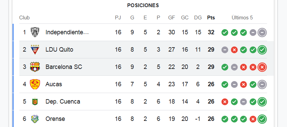Image resolution: width=287 pixels, height=127 pixels.
Task: Click the Orense club crest icon
Action: click(35, 119)
